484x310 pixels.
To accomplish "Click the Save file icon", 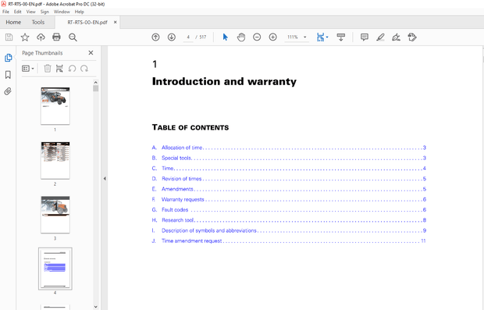I will (9, 37).
